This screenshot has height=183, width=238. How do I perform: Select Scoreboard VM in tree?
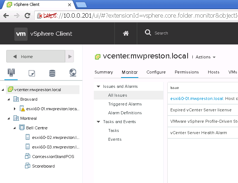tap(43, 166)
